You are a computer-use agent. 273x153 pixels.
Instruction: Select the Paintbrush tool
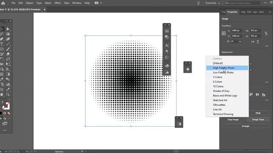coord(8,49)
